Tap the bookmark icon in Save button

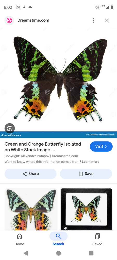point(81,174)
